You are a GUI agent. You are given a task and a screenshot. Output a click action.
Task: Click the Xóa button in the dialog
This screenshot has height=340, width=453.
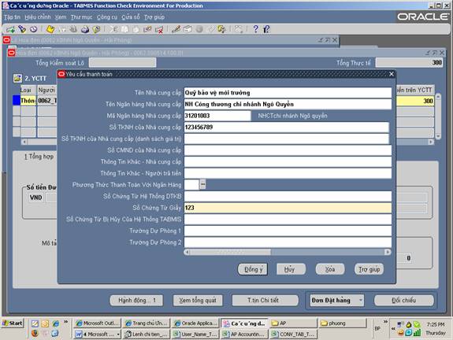click(330, 269)
